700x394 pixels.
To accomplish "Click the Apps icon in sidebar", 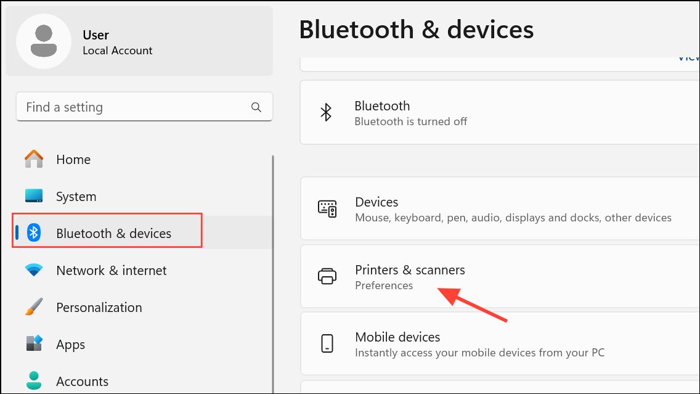I will coord(34,343).
